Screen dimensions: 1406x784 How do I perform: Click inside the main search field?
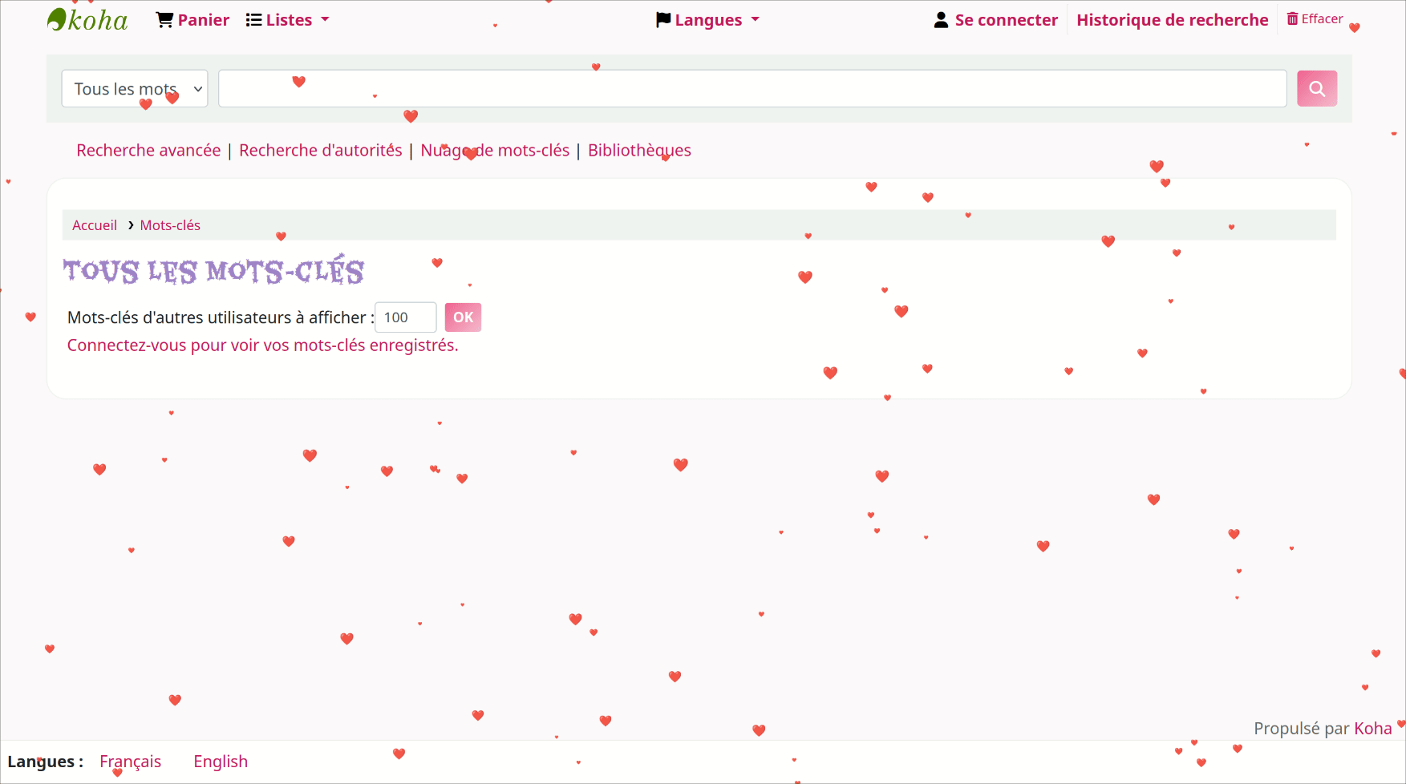pos(752,89)
